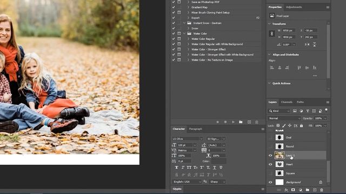Lock all layer attributes
Image resolution: width=346 pixels, height=194 pixels.
coord(302,126)
